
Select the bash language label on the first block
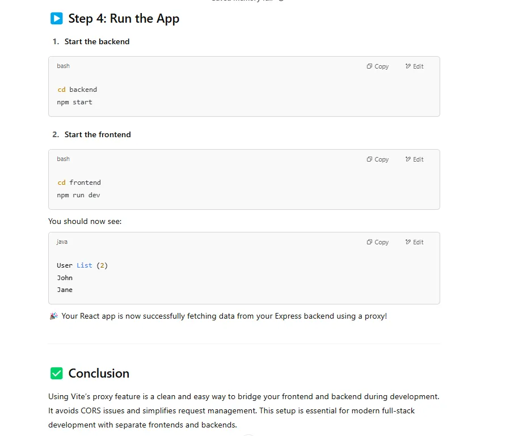63,66
